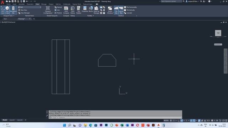Viewport: 228px width, 128px height.
Task: Toggle Ortho mode in status bar
Action: tap(179, 121)
